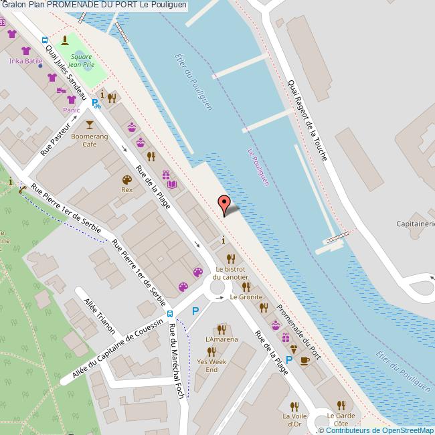The width and height of the screenshot is (435, 435).
Task: Click the bus stop icon on Quai Jules Sandeau
Action: 45,40
